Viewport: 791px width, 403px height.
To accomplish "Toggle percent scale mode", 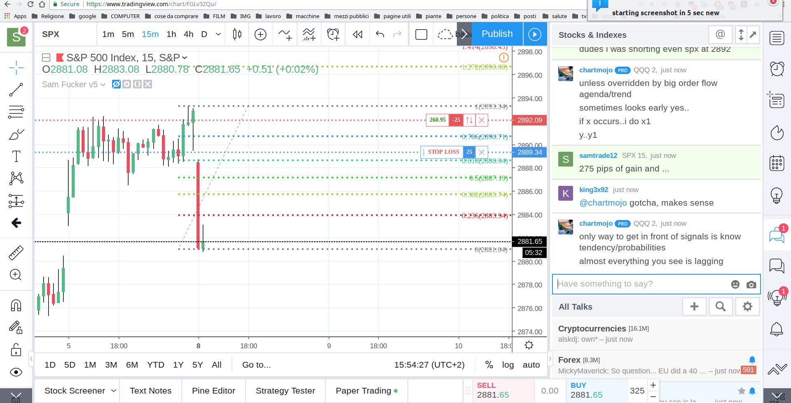I will pos(489,365).
